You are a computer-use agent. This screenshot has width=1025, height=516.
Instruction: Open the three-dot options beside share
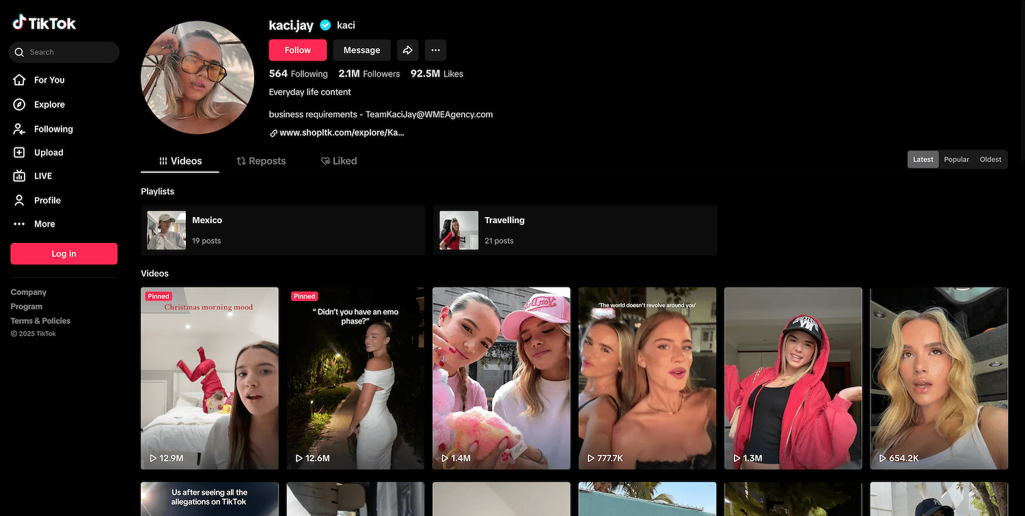tap(435, 50)
